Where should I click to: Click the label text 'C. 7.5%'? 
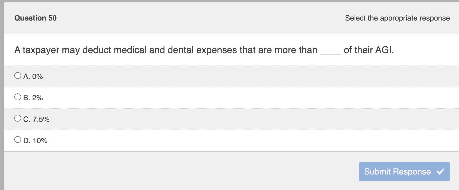point(36,119)
